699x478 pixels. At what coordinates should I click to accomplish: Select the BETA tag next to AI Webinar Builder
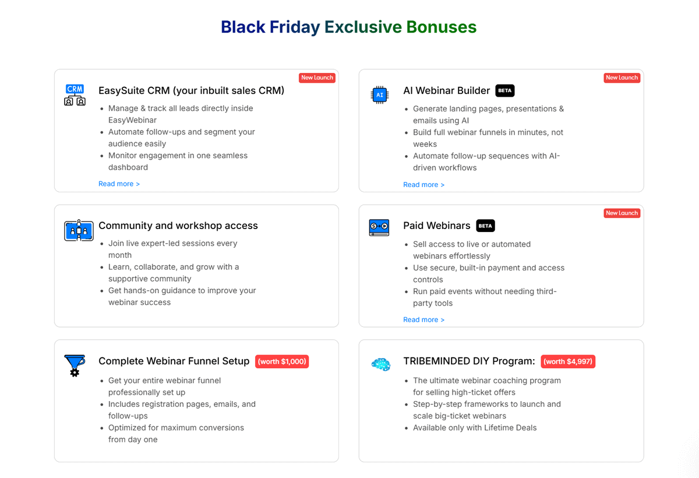(504, 90)
